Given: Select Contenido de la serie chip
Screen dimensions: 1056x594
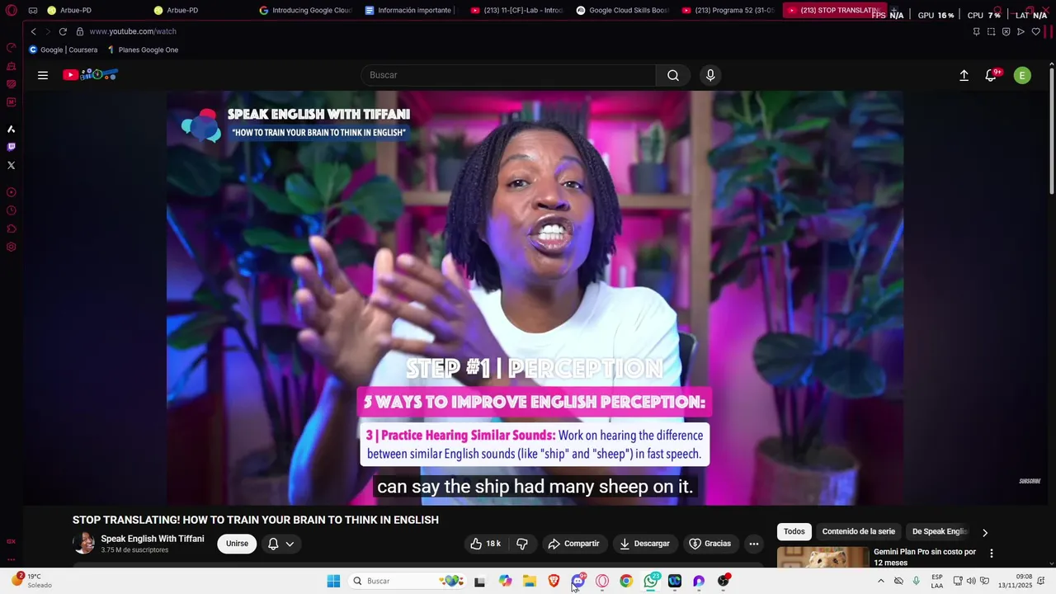Looking at the screenshot, I should [858, 532].
